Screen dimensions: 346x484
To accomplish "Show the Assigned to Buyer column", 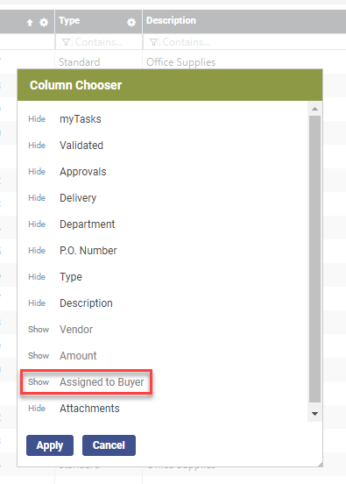I will pos(39,381).
